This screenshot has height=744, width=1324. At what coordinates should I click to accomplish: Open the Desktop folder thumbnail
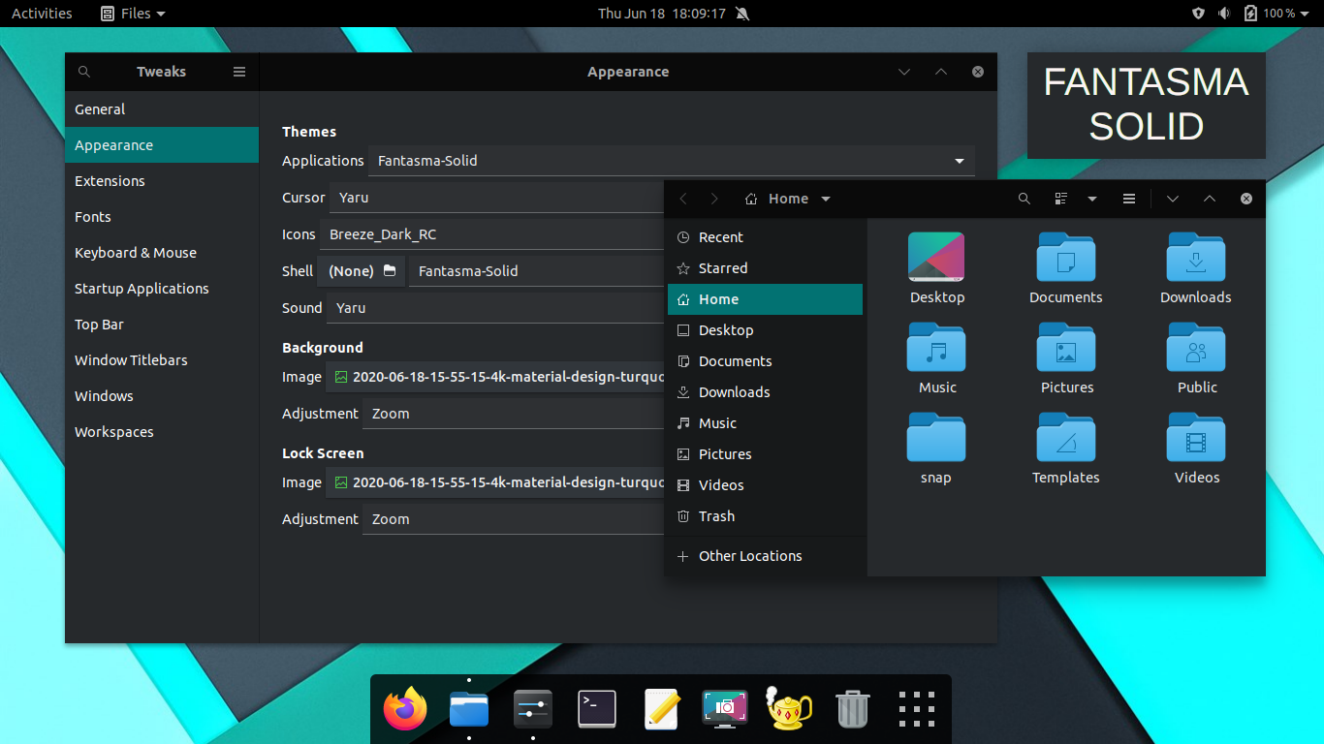[x=936, y=258]
